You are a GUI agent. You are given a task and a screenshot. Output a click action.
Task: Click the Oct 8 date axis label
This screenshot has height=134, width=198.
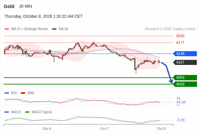tap(161, 129)
